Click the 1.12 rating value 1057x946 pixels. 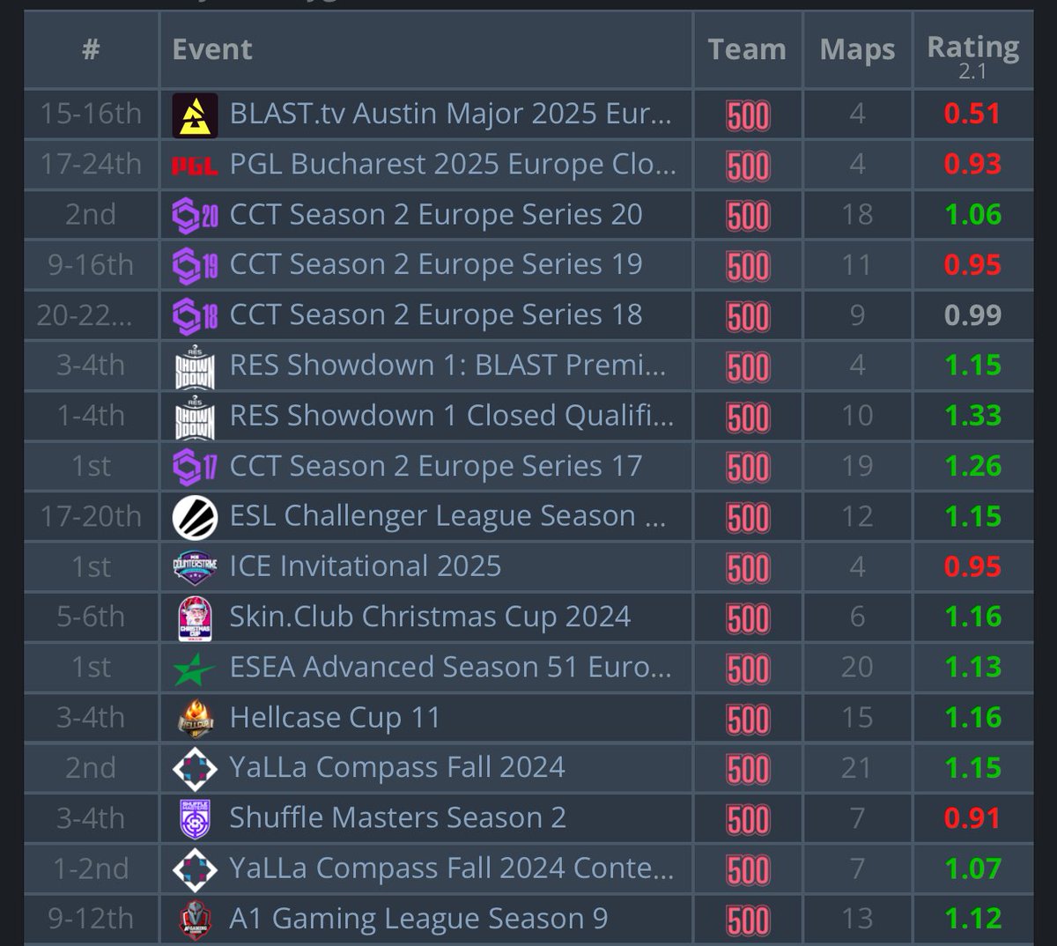click(972, 919)
